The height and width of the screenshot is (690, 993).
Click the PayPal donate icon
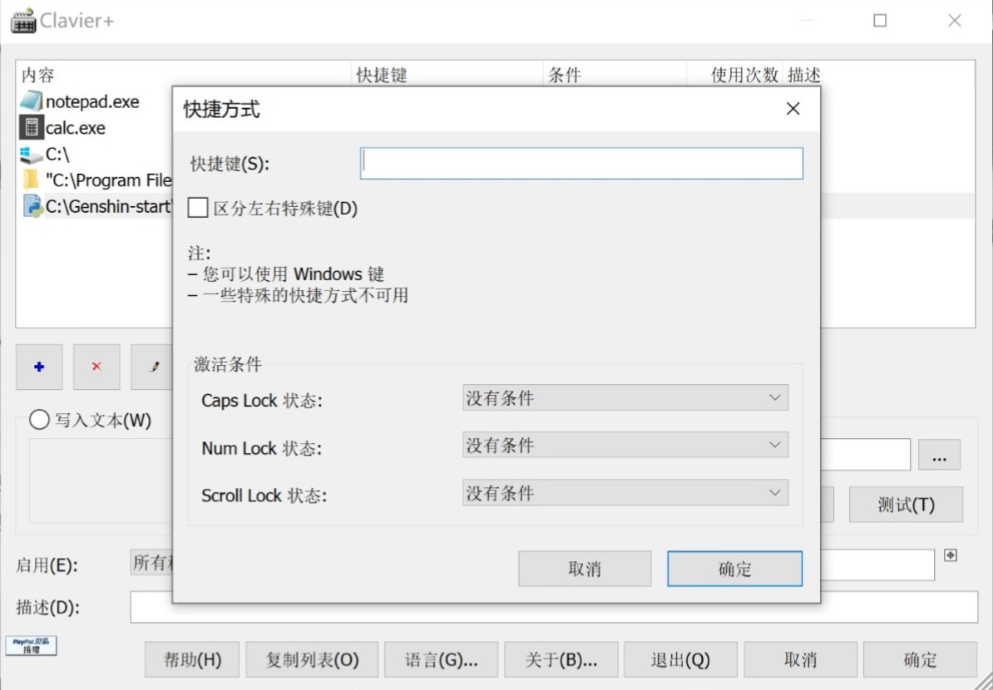click(31, 645)
